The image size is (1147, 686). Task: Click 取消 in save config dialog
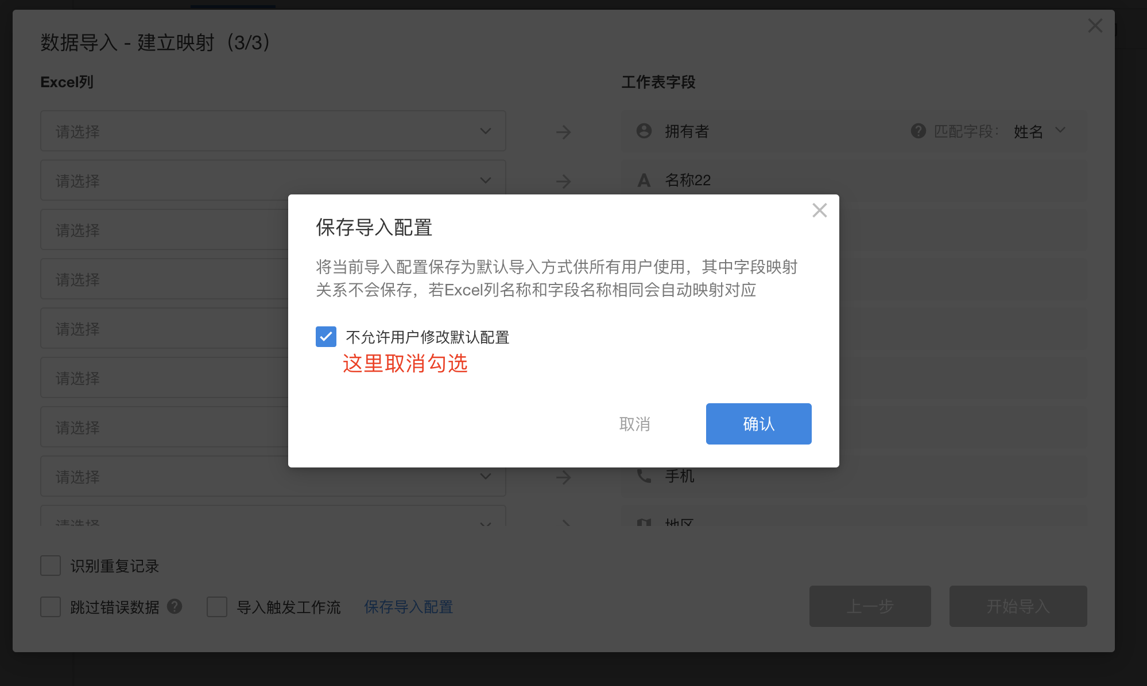coord(634,424)
